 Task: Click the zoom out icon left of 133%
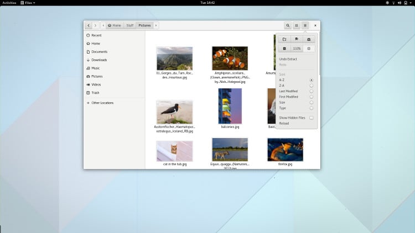284,49
